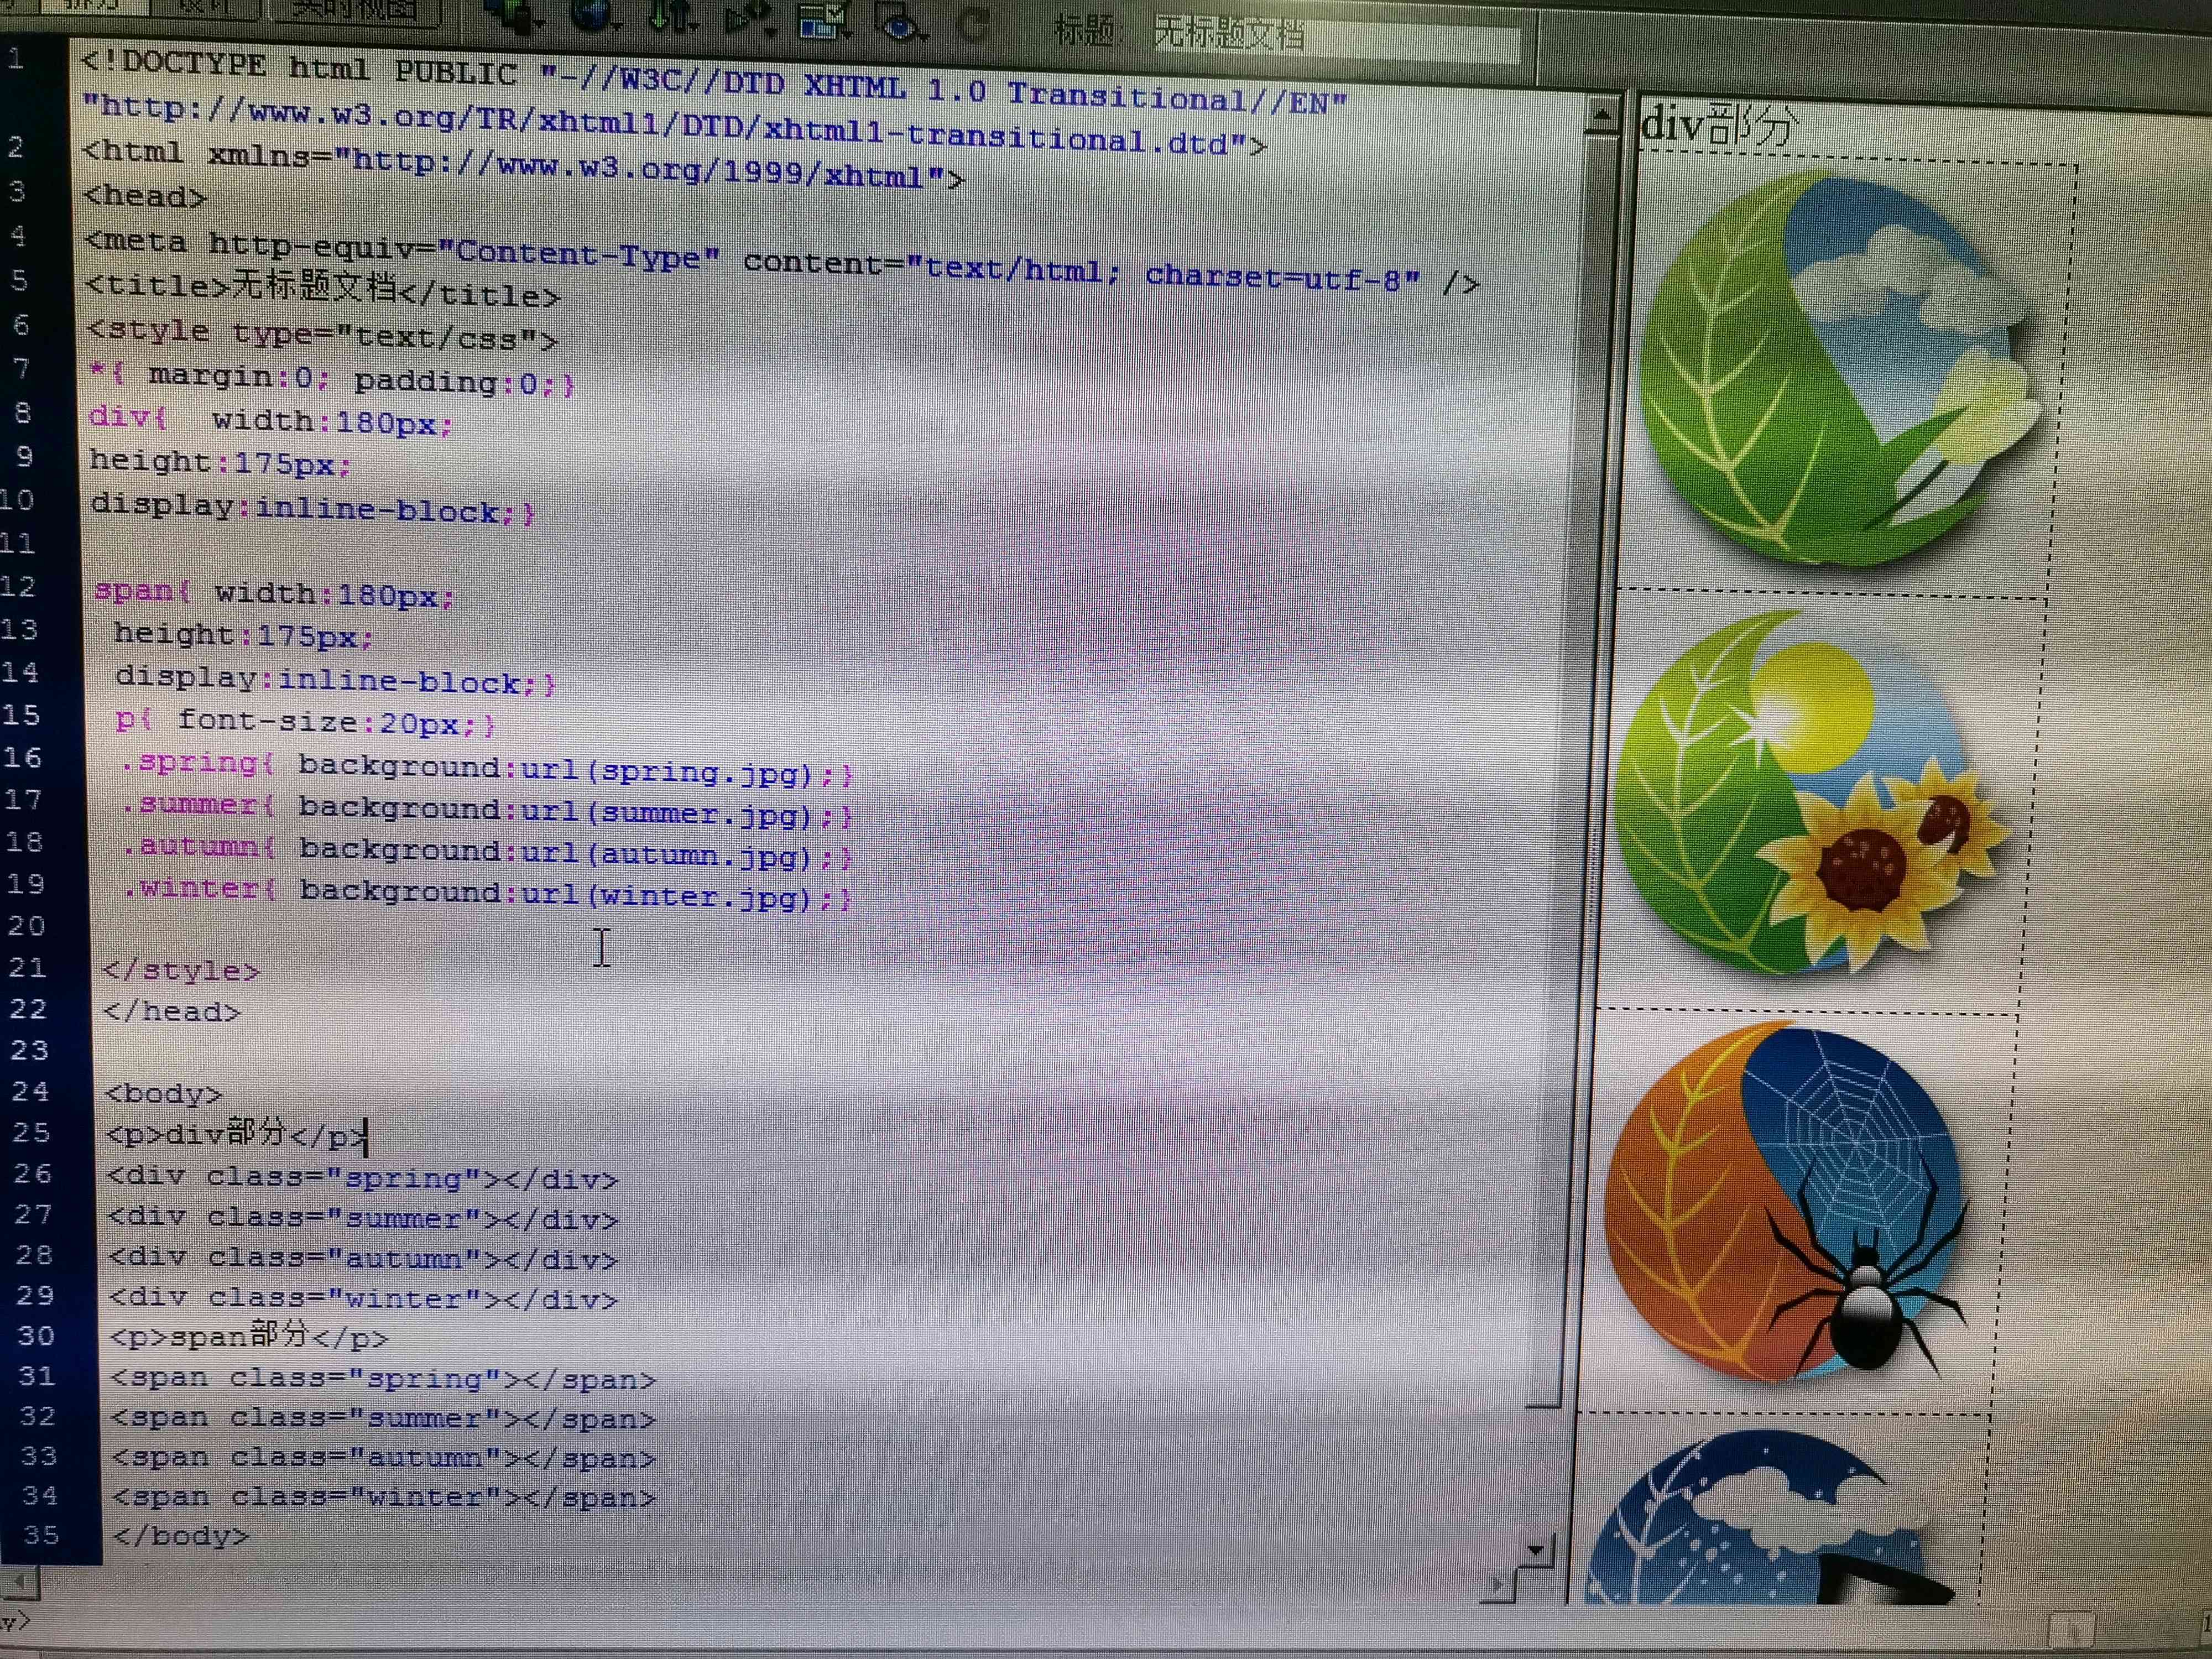Select the winter snow div in design view
Screen dimensions: 2212x1659
[1780, 1510]
